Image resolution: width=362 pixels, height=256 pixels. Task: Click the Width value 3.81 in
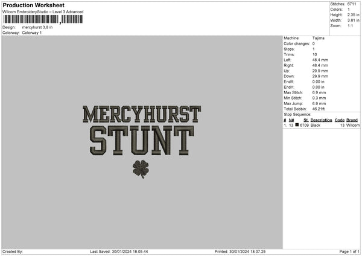click(x=354, y=21)
